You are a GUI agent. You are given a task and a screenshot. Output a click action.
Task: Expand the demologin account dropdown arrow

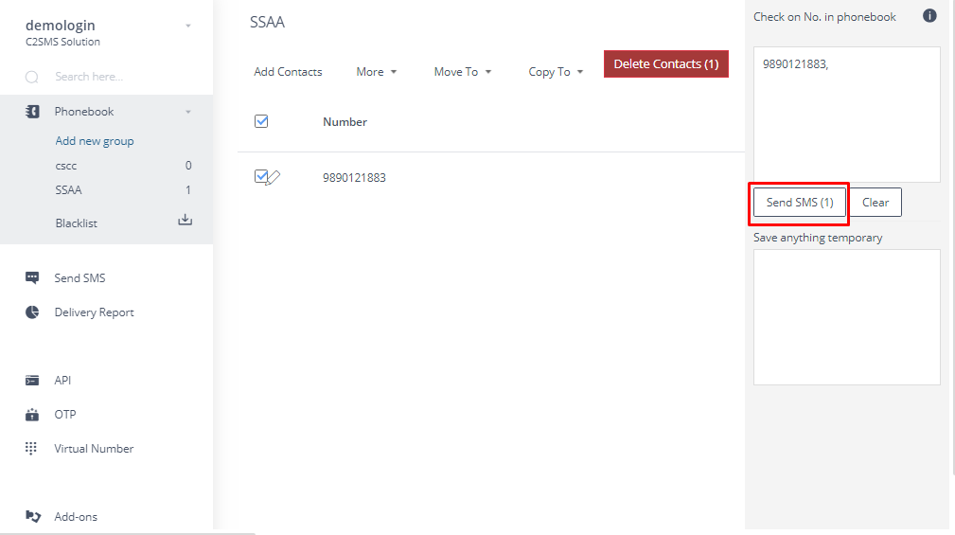188,26
